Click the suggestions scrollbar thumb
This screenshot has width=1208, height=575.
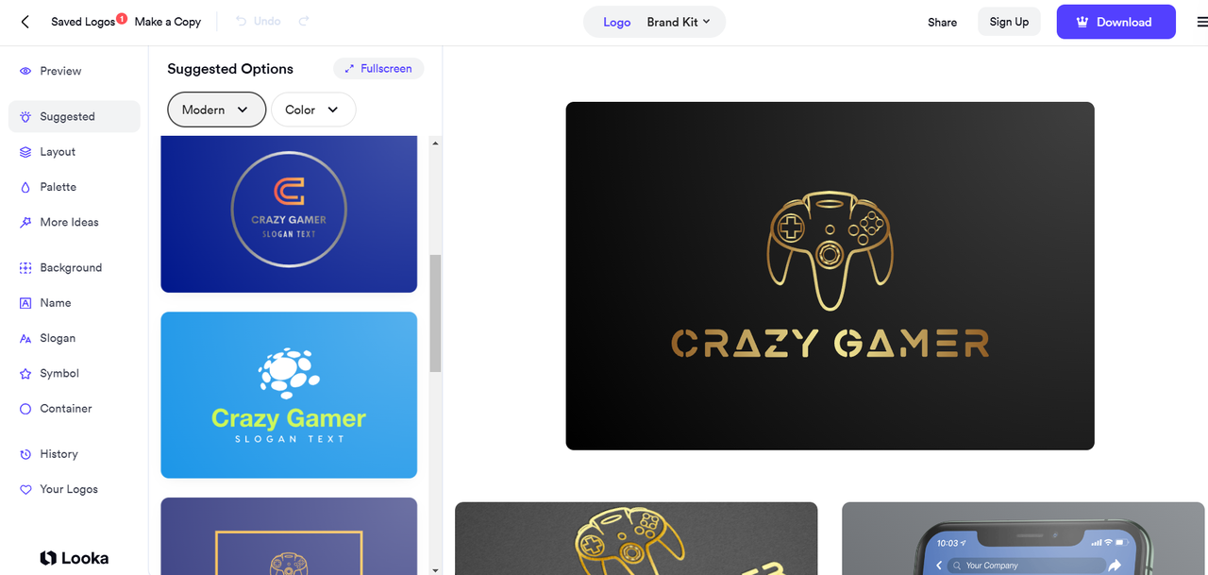(435, 313)
